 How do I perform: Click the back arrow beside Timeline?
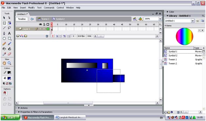click(32, 19)
